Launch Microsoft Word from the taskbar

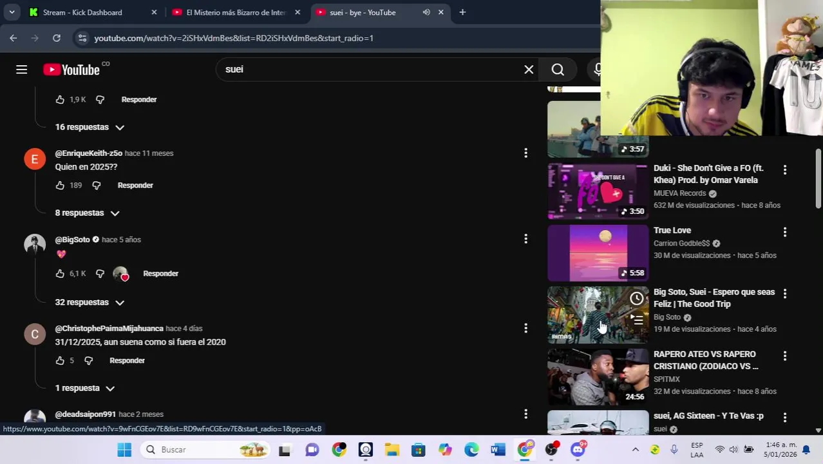(x=498, y=450)
